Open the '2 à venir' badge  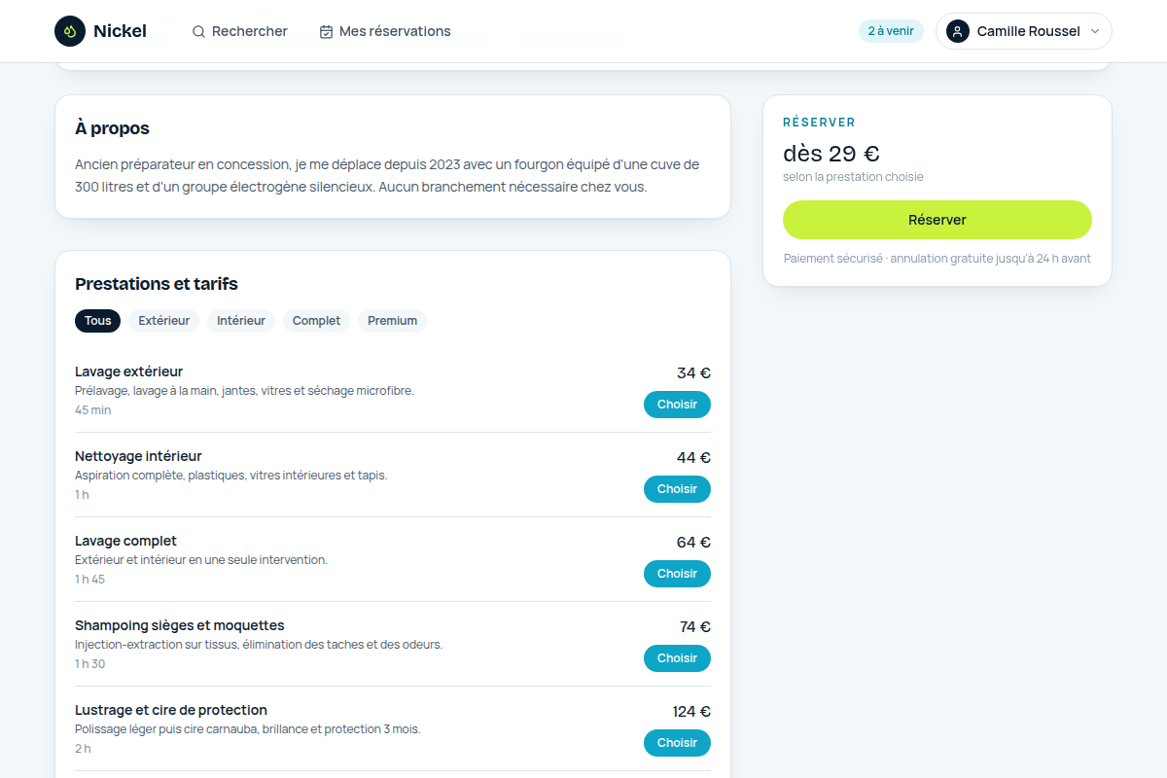(x=891, y=31)
